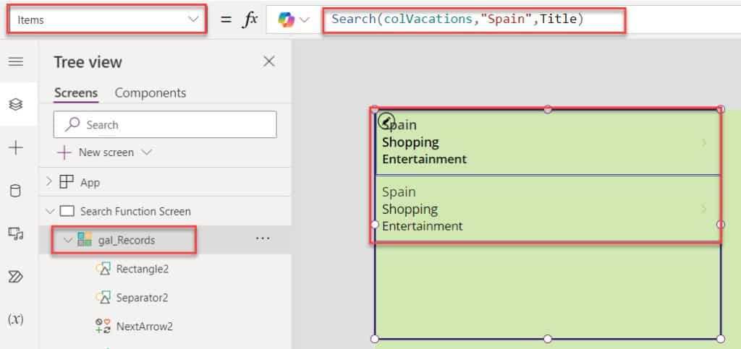Click the gallery edit pencil icon

(386, 121)
